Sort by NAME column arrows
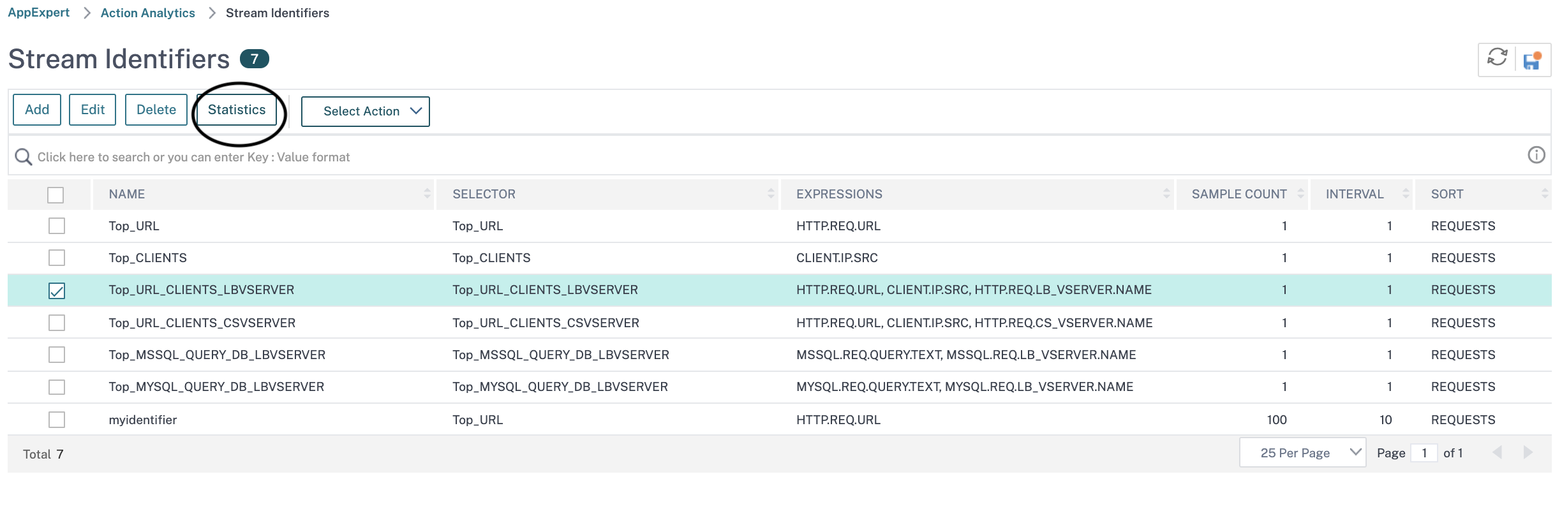 [x=427, y=194]
